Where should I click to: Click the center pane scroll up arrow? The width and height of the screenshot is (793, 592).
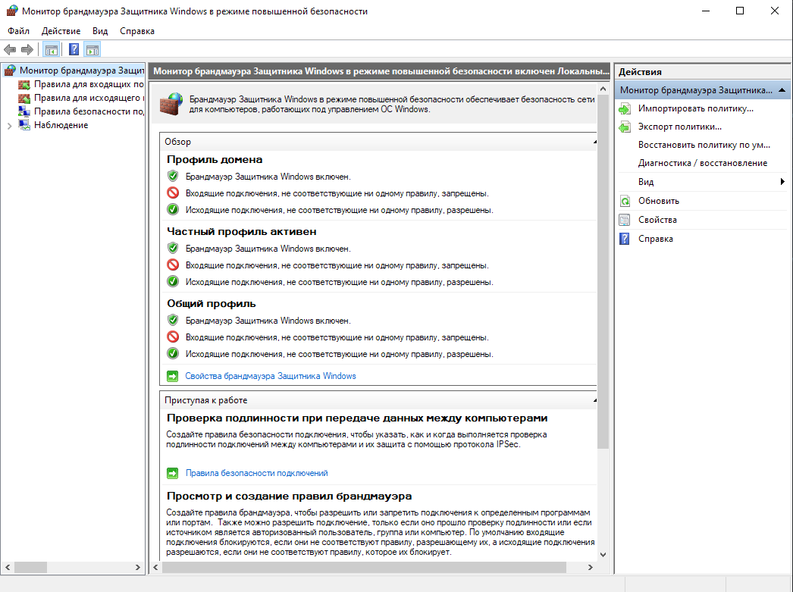coord(603,89)
